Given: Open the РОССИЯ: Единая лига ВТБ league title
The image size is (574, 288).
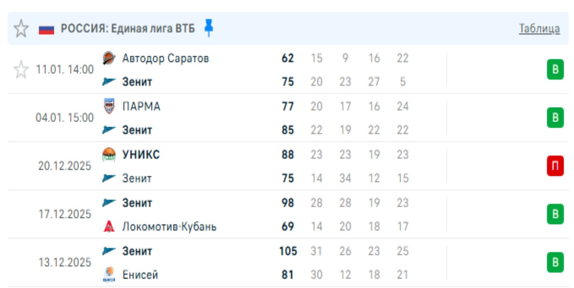Looking at the screenshot, I should 128,29.
